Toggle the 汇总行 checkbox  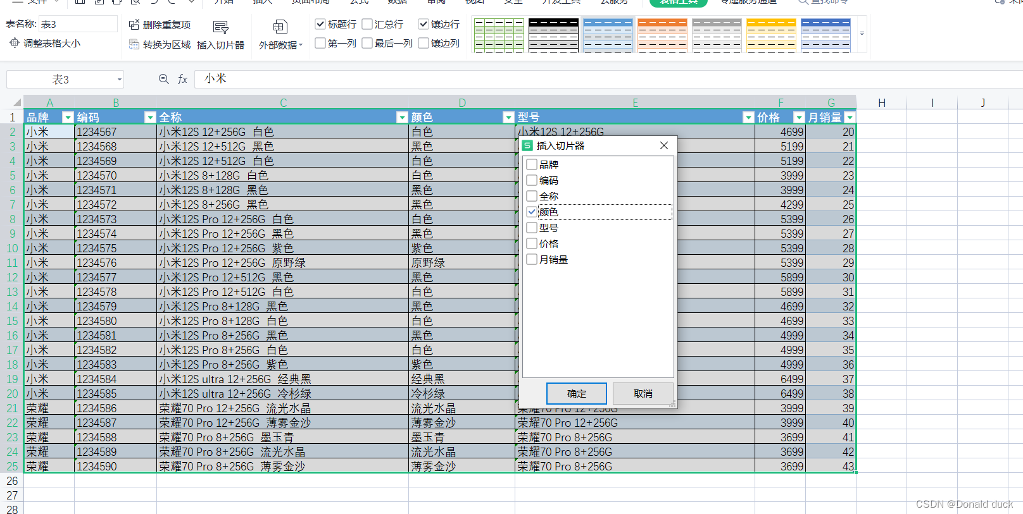click(367, 24)
